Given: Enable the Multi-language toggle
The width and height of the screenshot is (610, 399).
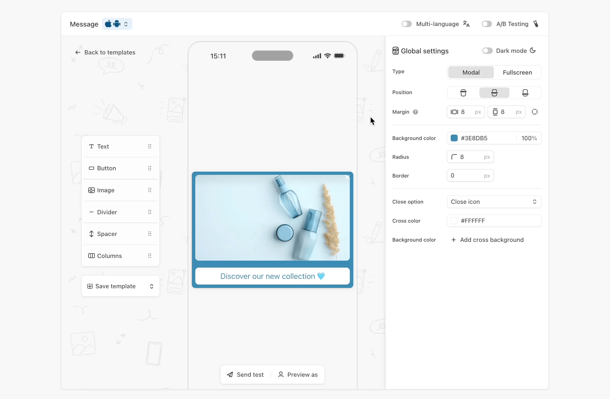Looking at the screenshot, I should point(406,24).
